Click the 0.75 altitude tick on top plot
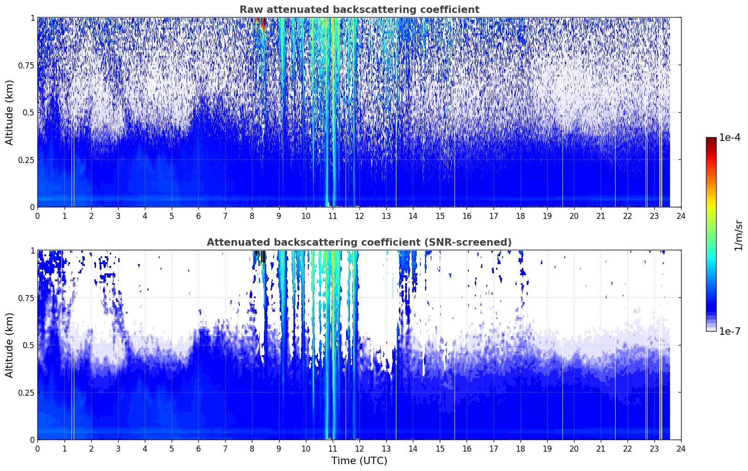The height and width of the screenshot is (471, 748). [x=26, y=65]
